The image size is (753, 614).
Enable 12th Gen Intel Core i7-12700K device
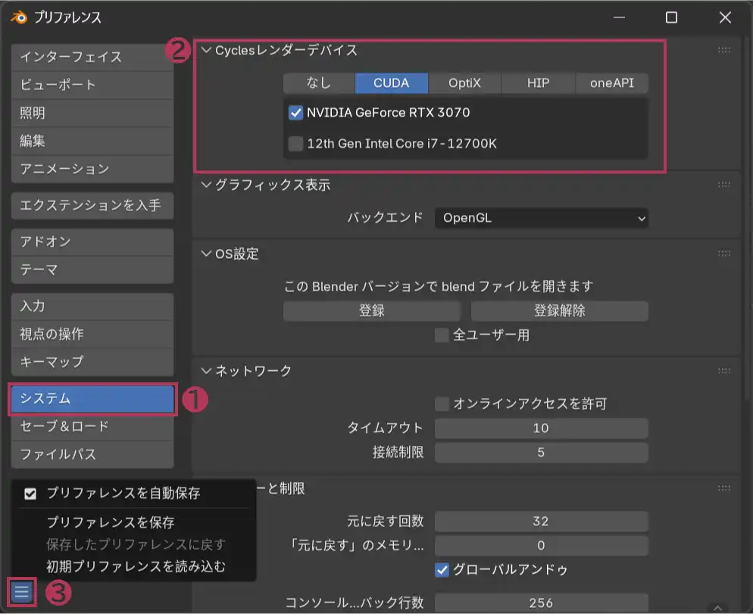pyautogui.click(x=295, y=143)
